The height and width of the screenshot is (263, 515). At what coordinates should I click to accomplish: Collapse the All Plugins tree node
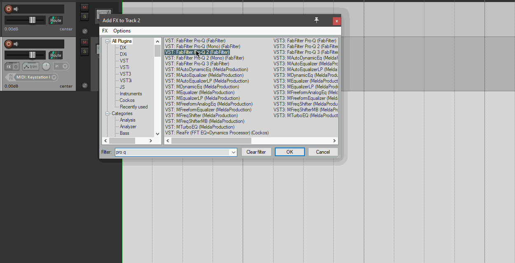pos(108,41)
